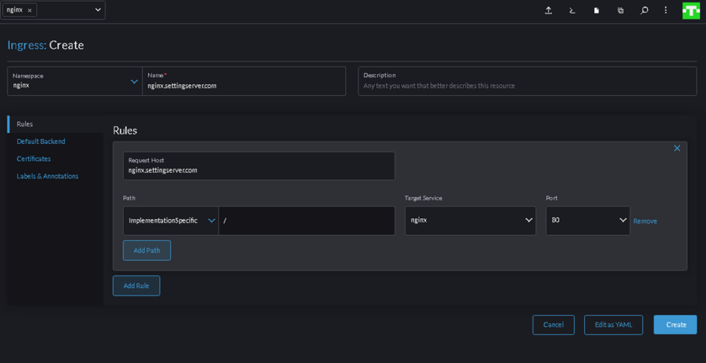
Task: Close the rule with the X icon
Action: (x=677, y=148)
